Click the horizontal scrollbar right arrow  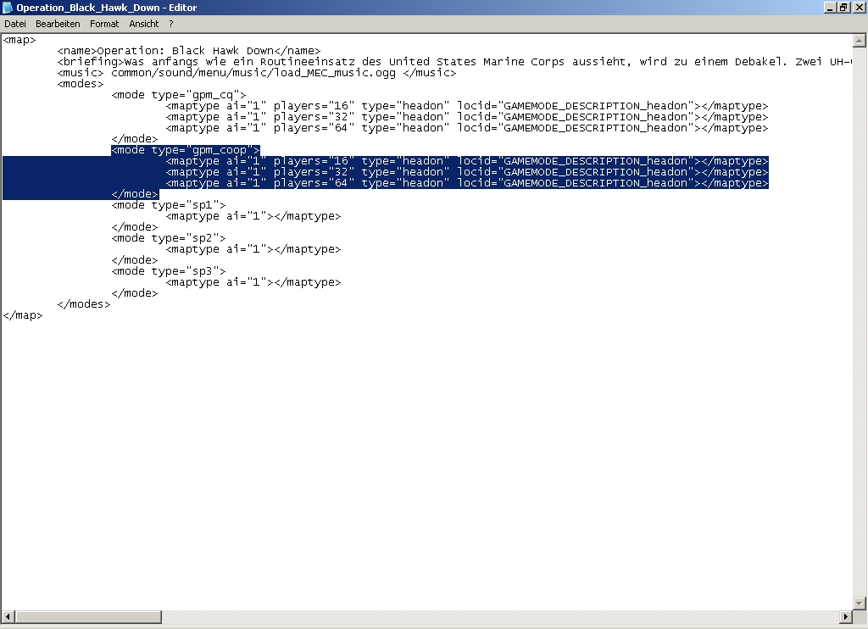pyautogui.click(x=846, y=617)
